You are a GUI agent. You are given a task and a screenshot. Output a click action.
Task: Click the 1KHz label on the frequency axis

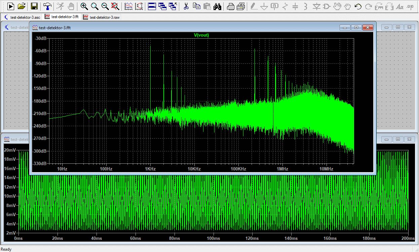click(x=150, y=169)
